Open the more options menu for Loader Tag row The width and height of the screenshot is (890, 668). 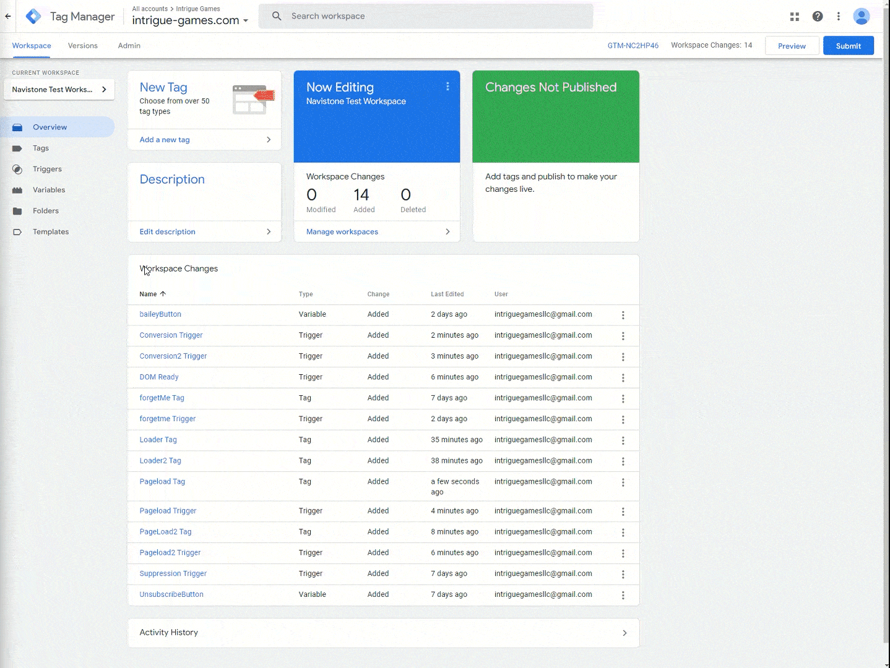pos(623,441)
